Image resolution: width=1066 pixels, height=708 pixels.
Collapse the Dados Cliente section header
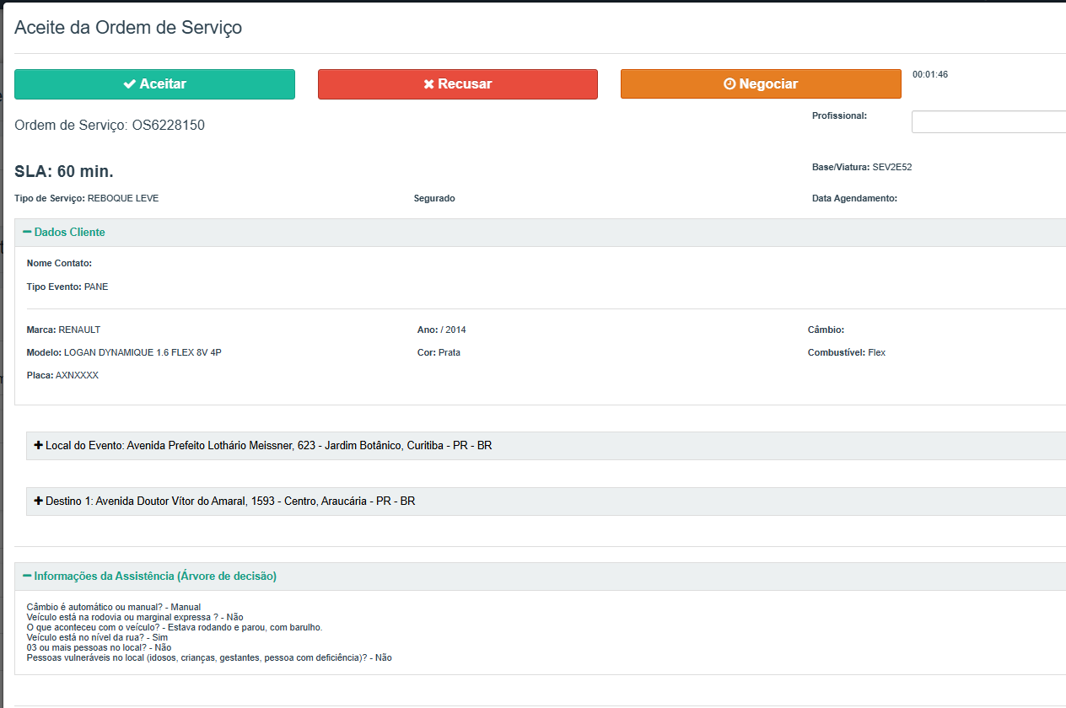(69, 232)
